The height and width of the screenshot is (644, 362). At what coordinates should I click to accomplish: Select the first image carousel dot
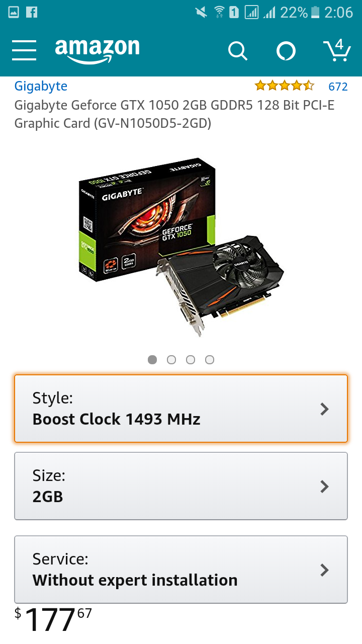152,360
